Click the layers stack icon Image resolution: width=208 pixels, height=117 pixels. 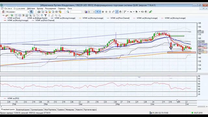click(146, 12)
